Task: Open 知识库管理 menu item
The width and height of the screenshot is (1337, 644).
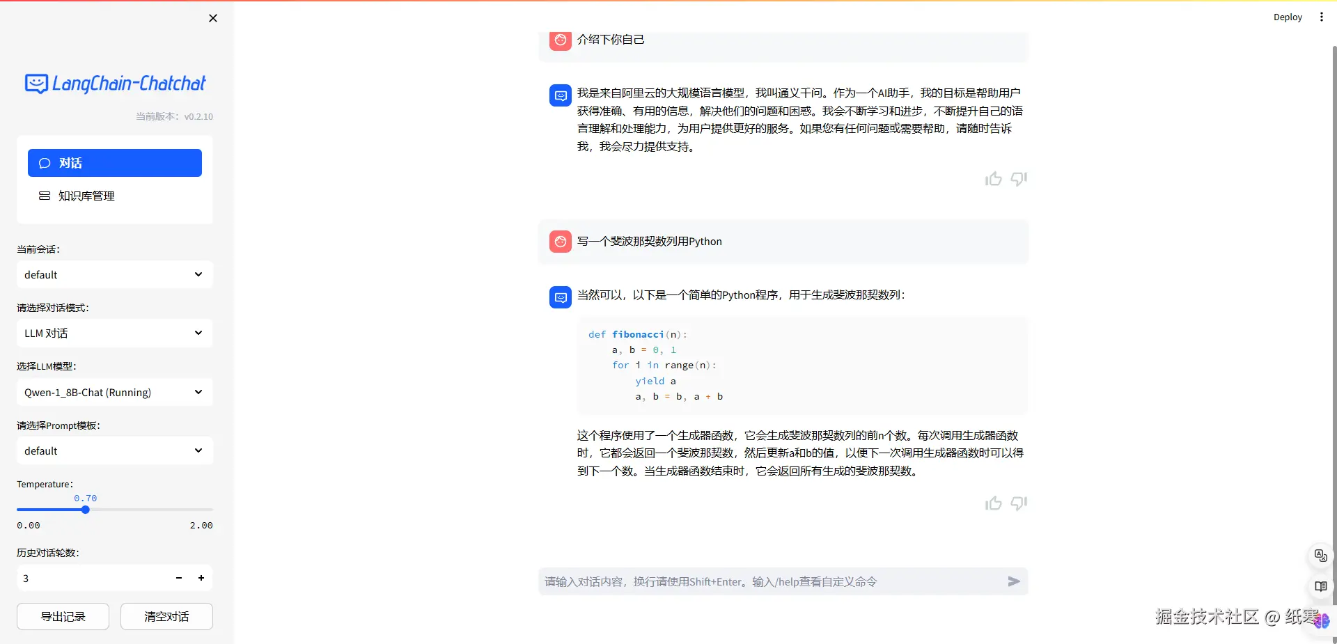Action: point(115,196)
